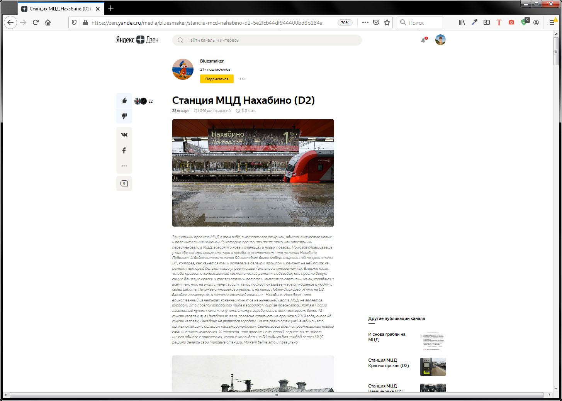Viewport: 562px width, 401px height.
Task: Open page actions three-dot menu in address bar
Action: pos(365,22)
